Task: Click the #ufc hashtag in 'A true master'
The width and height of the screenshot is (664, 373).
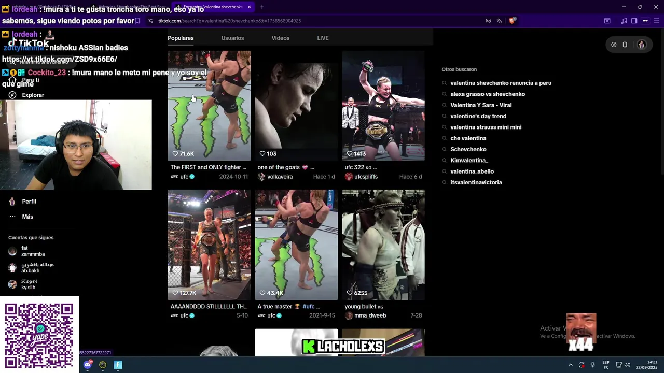Action: pos(308,306)
